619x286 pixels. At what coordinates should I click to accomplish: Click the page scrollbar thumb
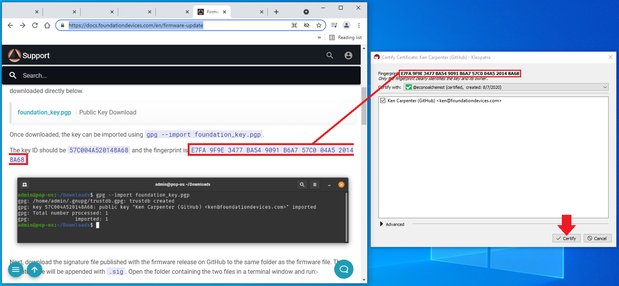pyautogui.click(x=364, y=106)
